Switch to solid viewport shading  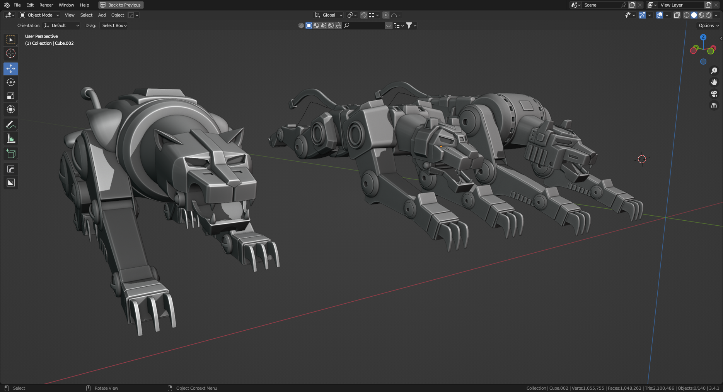(x=694, y=15)
